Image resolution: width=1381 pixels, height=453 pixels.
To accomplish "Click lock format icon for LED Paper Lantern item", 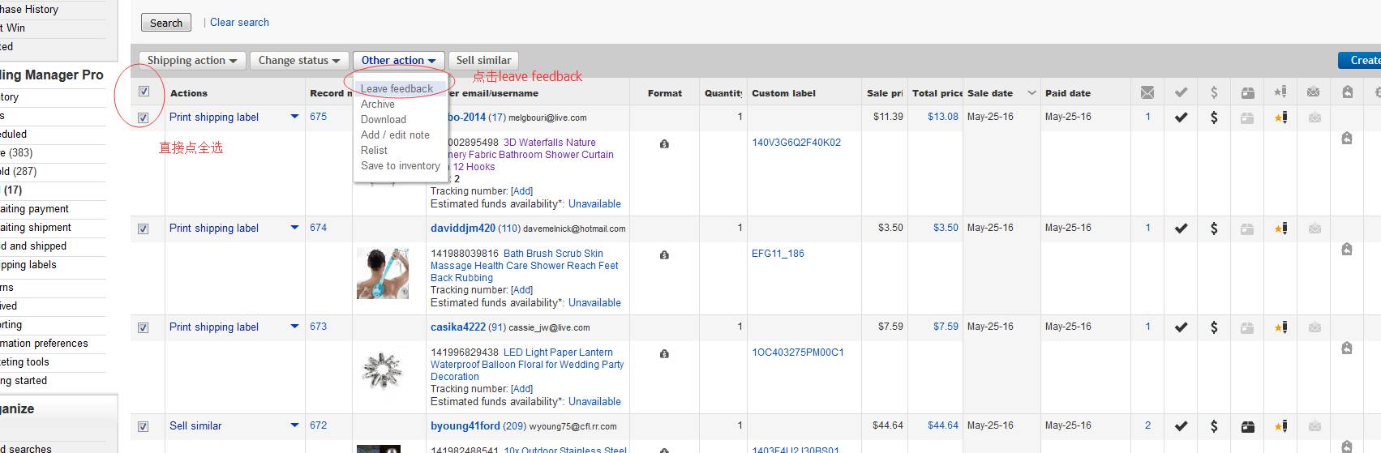I will click(x=664, y=353).
